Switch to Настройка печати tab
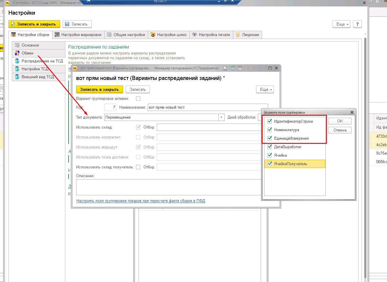 [x=211, y=35]
